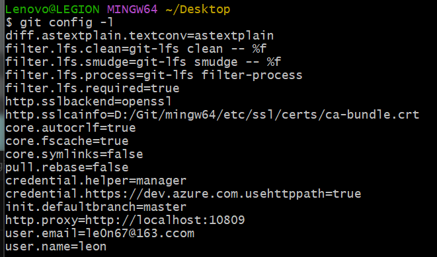Click the localhost:10809 proxy URL
Image resolution: width=437 pixels, height=257 pixels.
point(190,220)
